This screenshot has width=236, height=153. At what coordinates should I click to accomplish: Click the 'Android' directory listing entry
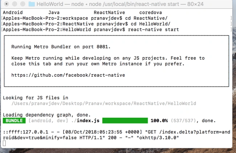tap(13, 12)
